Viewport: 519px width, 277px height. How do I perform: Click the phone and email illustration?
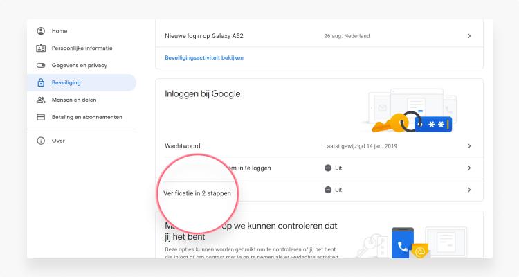pos(412,242)
